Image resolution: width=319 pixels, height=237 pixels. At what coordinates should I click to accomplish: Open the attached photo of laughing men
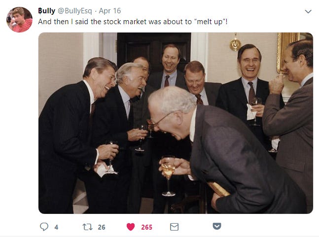pos(176,123)
